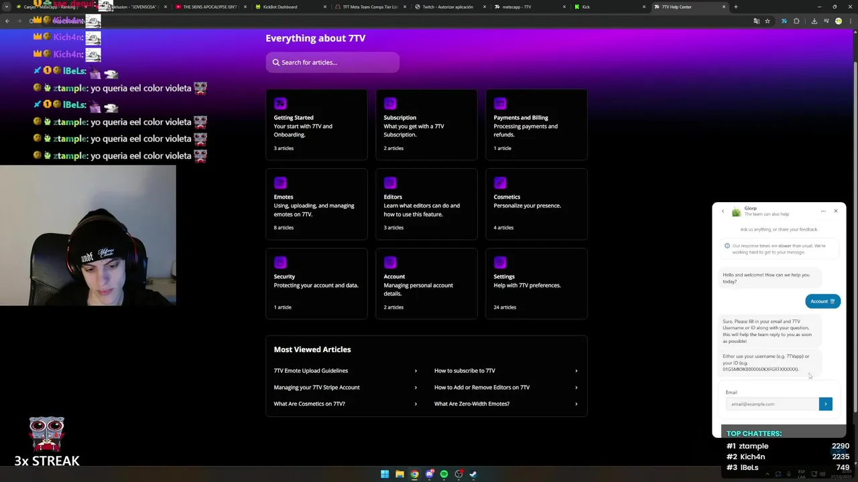Open the Emotes category icon
This screenshot has height=482, width=858.
[x=280, y=183]
